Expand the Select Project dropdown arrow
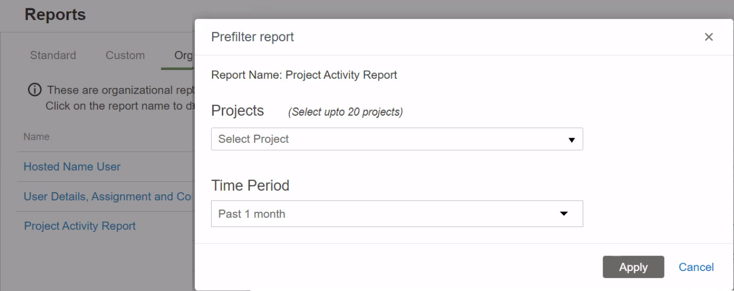 coord(571,140)
